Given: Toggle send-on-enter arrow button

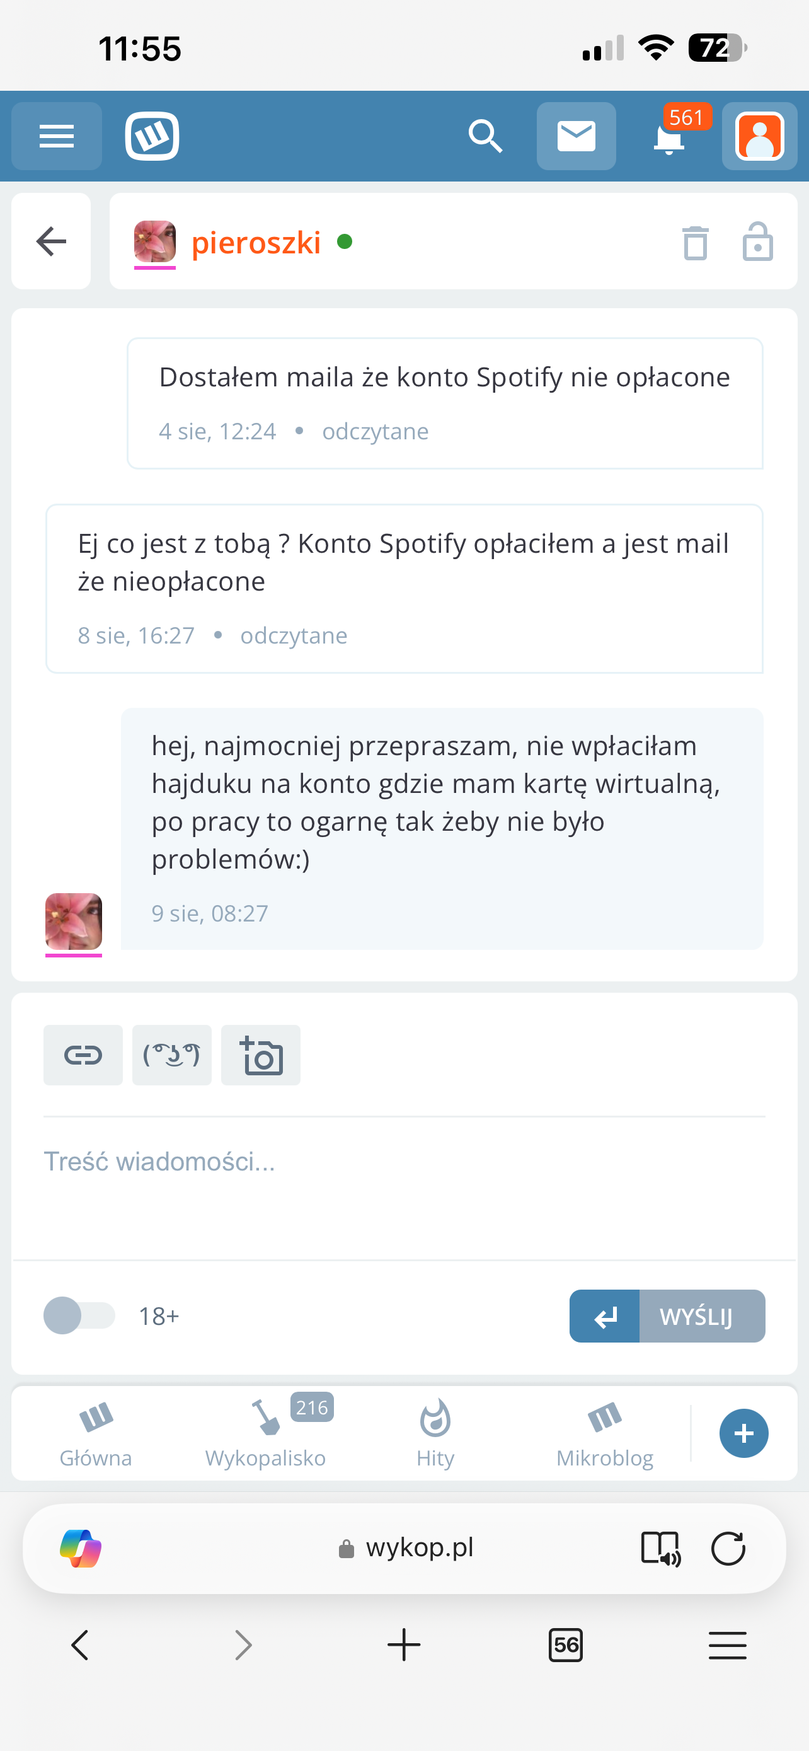Looking at the screenshot, I should [x=604, y=1316].
